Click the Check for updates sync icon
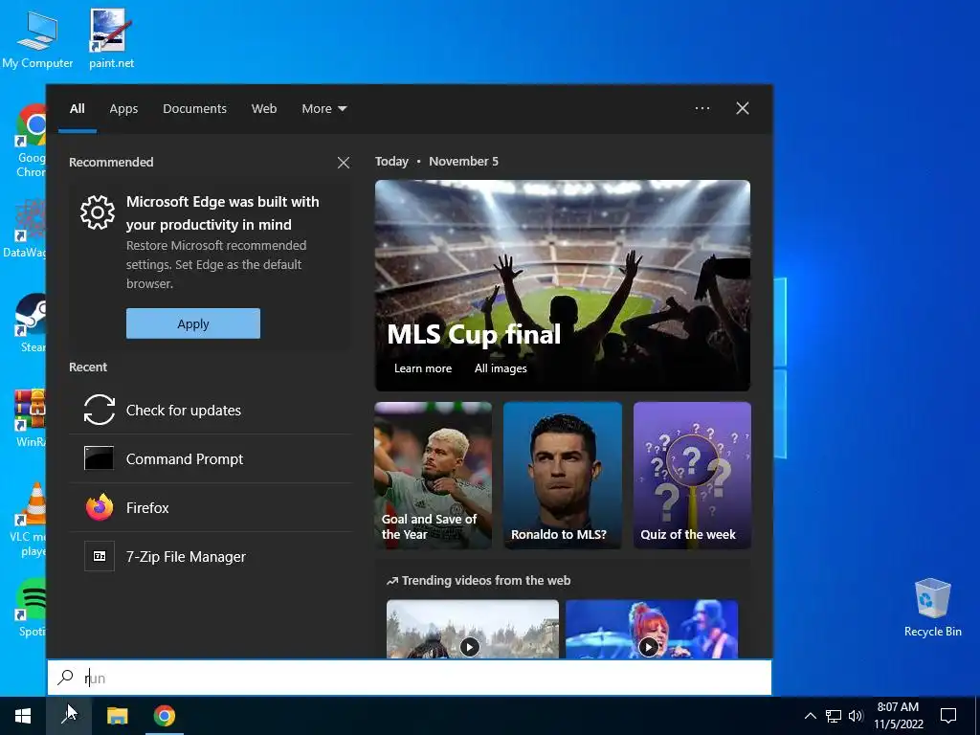This screenshot has height=735, width=980. click(x=100, y=410)
